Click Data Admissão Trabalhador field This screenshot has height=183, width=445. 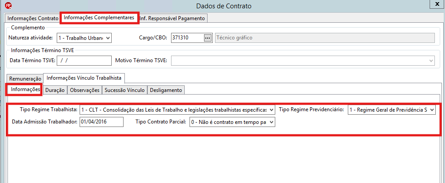tap(102, 122)
